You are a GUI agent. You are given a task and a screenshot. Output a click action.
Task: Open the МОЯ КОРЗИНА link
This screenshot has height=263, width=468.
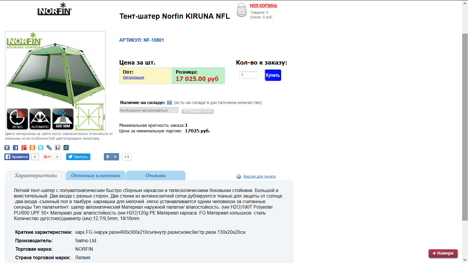pyautogui.click(x=263, y=6)
